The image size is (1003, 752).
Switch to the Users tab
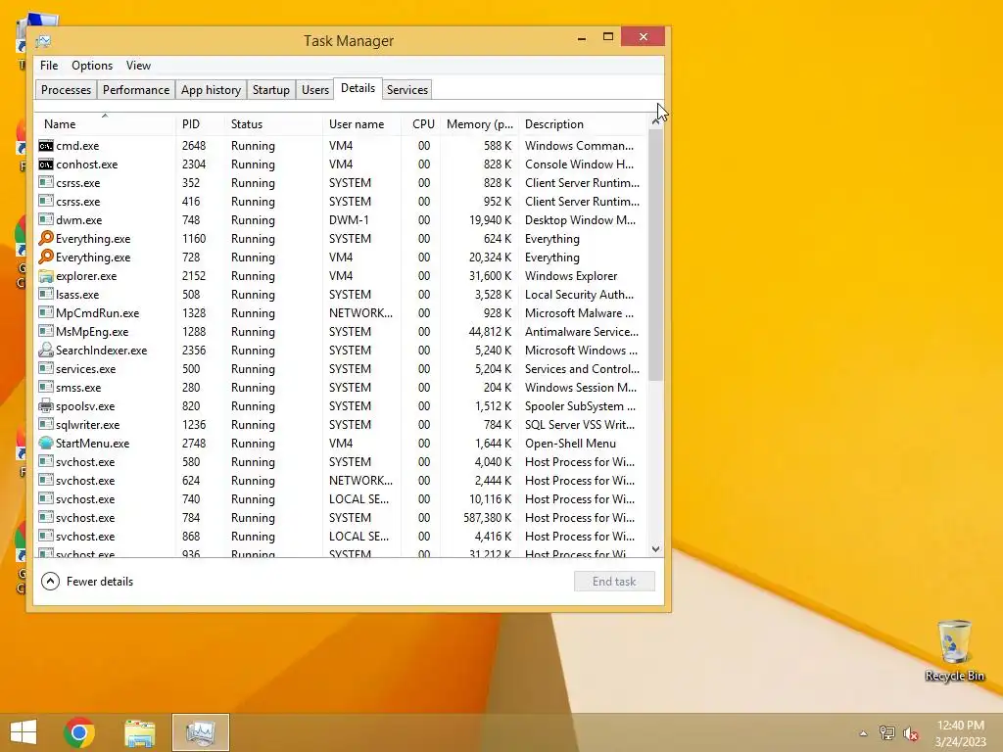[x=315, y=89]
